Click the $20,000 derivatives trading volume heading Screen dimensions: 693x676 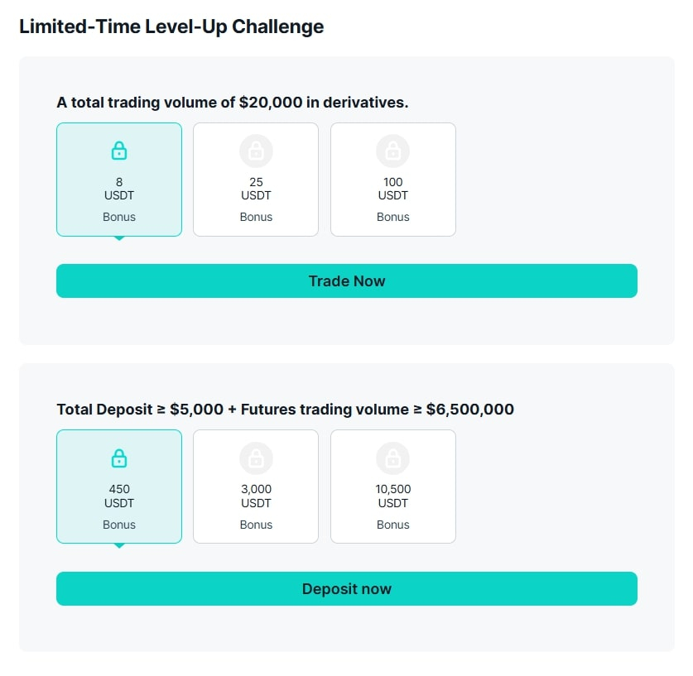[233, 102]
